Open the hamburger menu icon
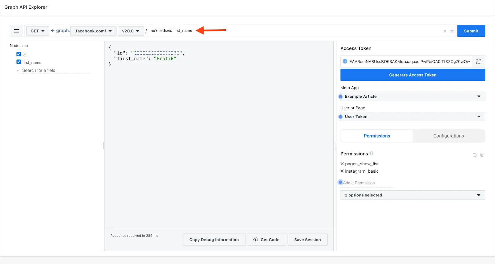The width and height of the screenshot is (495, 264). 16,31
